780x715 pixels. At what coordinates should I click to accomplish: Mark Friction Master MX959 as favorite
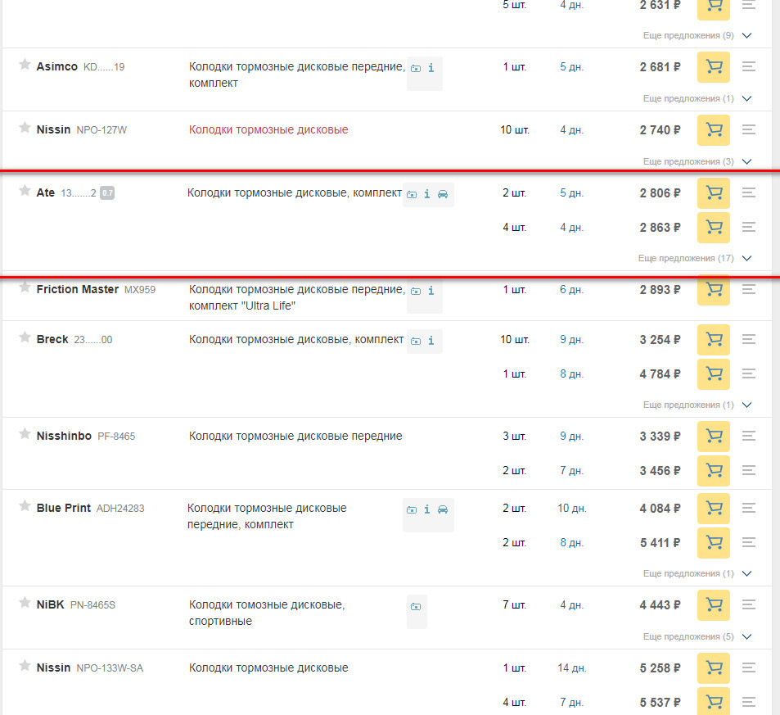25,287
